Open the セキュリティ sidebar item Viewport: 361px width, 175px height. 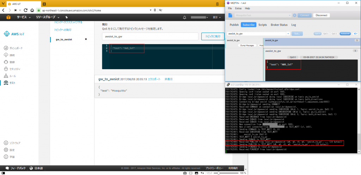13,69
